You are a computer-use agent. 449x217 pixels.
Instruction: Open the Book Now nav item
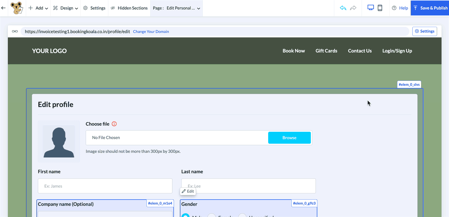[294, 51]
